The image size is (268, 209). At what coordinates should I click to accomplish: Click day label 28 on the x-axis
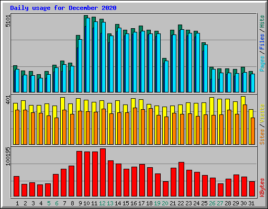pyautogui.click(x=228, y=203)
